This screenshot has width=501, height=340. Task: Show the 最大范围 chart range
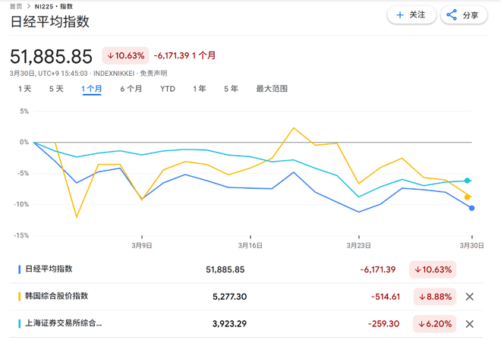coord(272,89)
